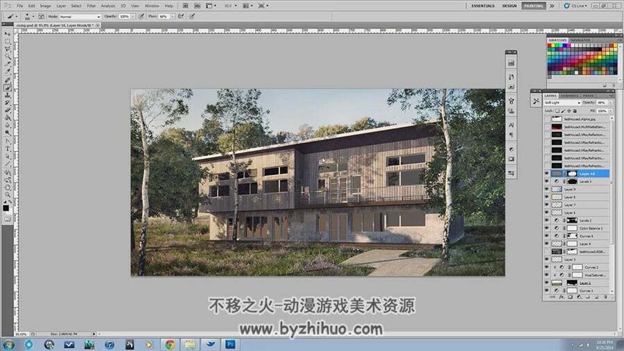The width and height of the screenshot is (624, 351).
Task: Select the Clone Stamp tool
Action: (x=7, y=96)
